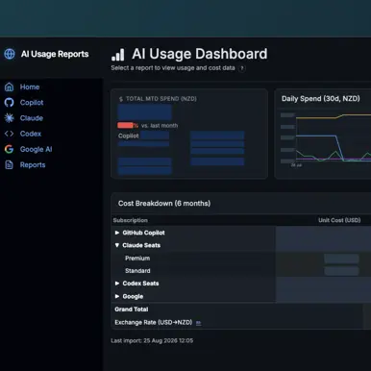This screenshot has width=371, height=371.
Task: Click the globe icon beside AI Usage Reports
Action: pyautogui.click(x=10, y=54)
